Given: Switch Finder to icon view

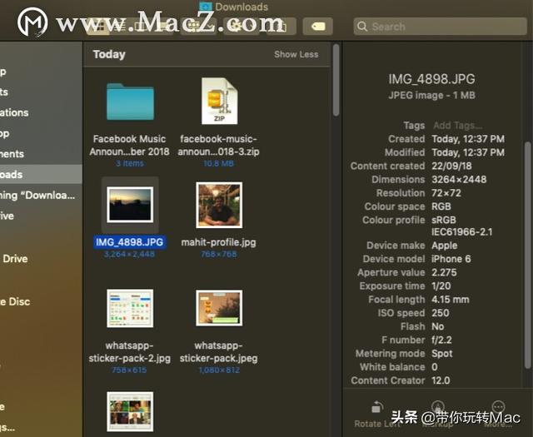Looking at the screenshot, I should (98, 27).
